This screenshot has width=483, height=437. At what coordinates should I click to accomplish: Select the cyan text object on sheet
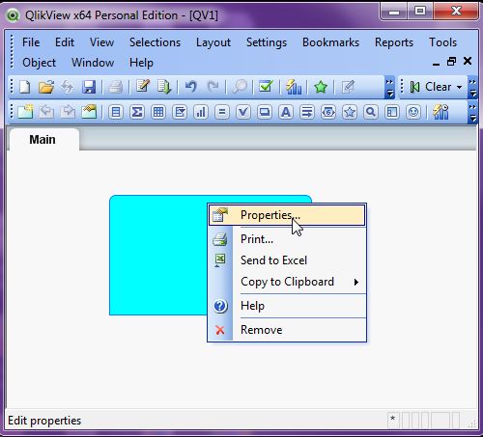click(x=157, y=255)
